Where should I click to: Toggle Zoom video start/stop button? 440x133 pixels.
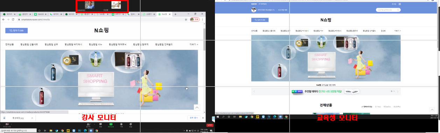[x=7, y=125]
